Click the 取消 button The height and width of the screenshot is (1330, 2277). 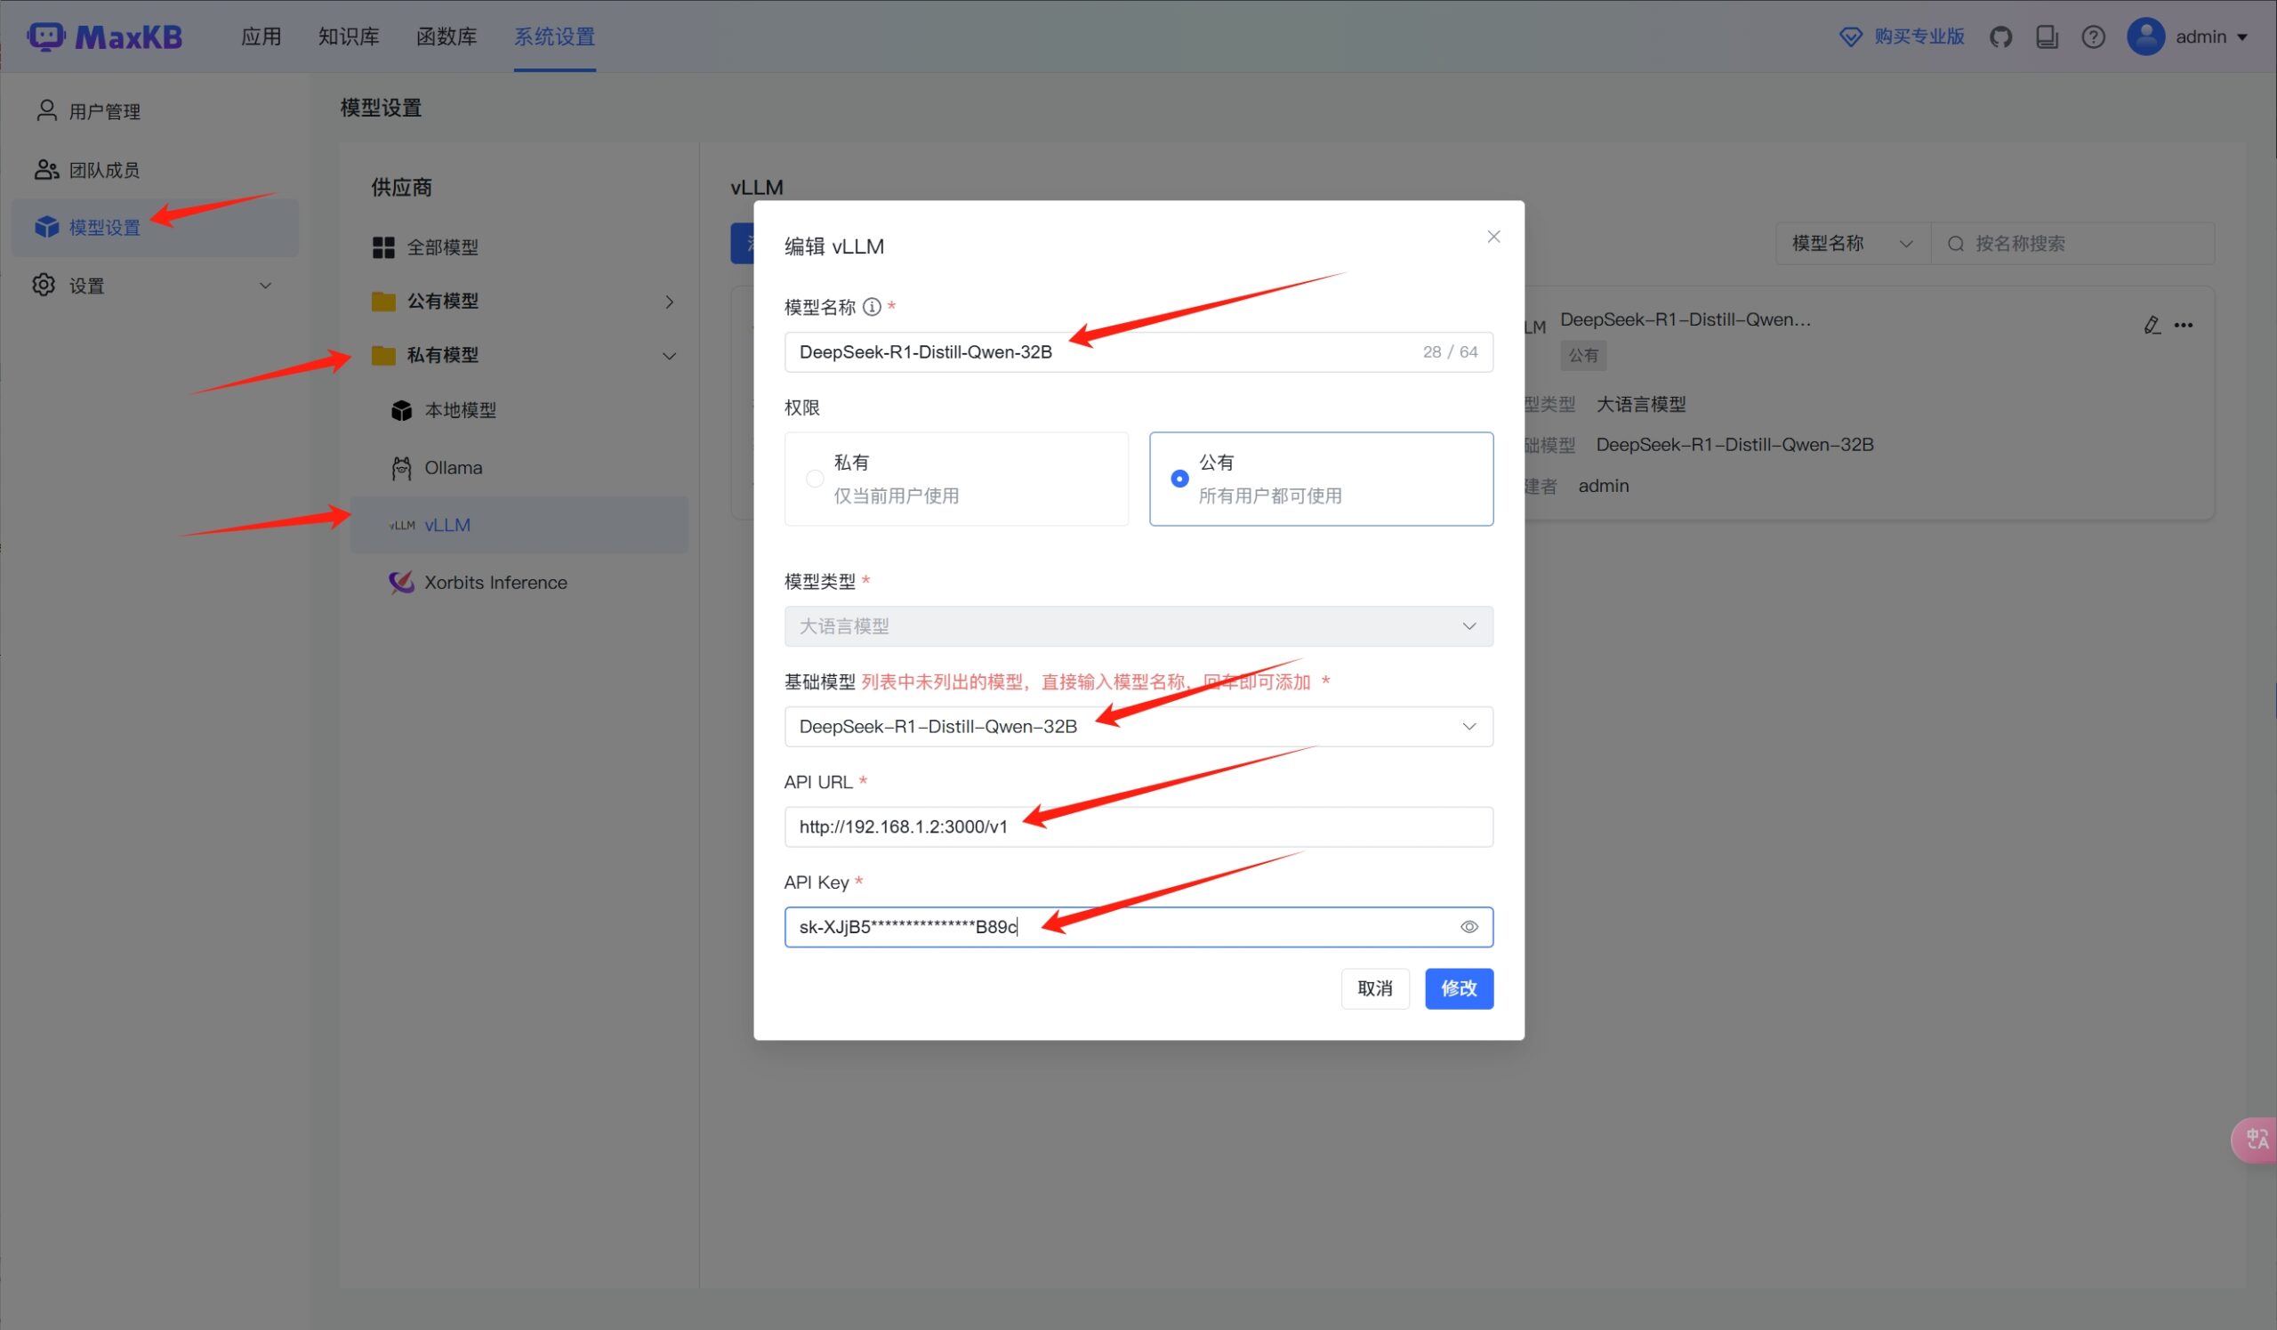(1374, 988)
